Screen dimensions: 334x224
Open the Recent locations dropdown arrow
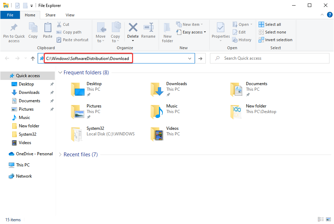click(x=26, y=58)
